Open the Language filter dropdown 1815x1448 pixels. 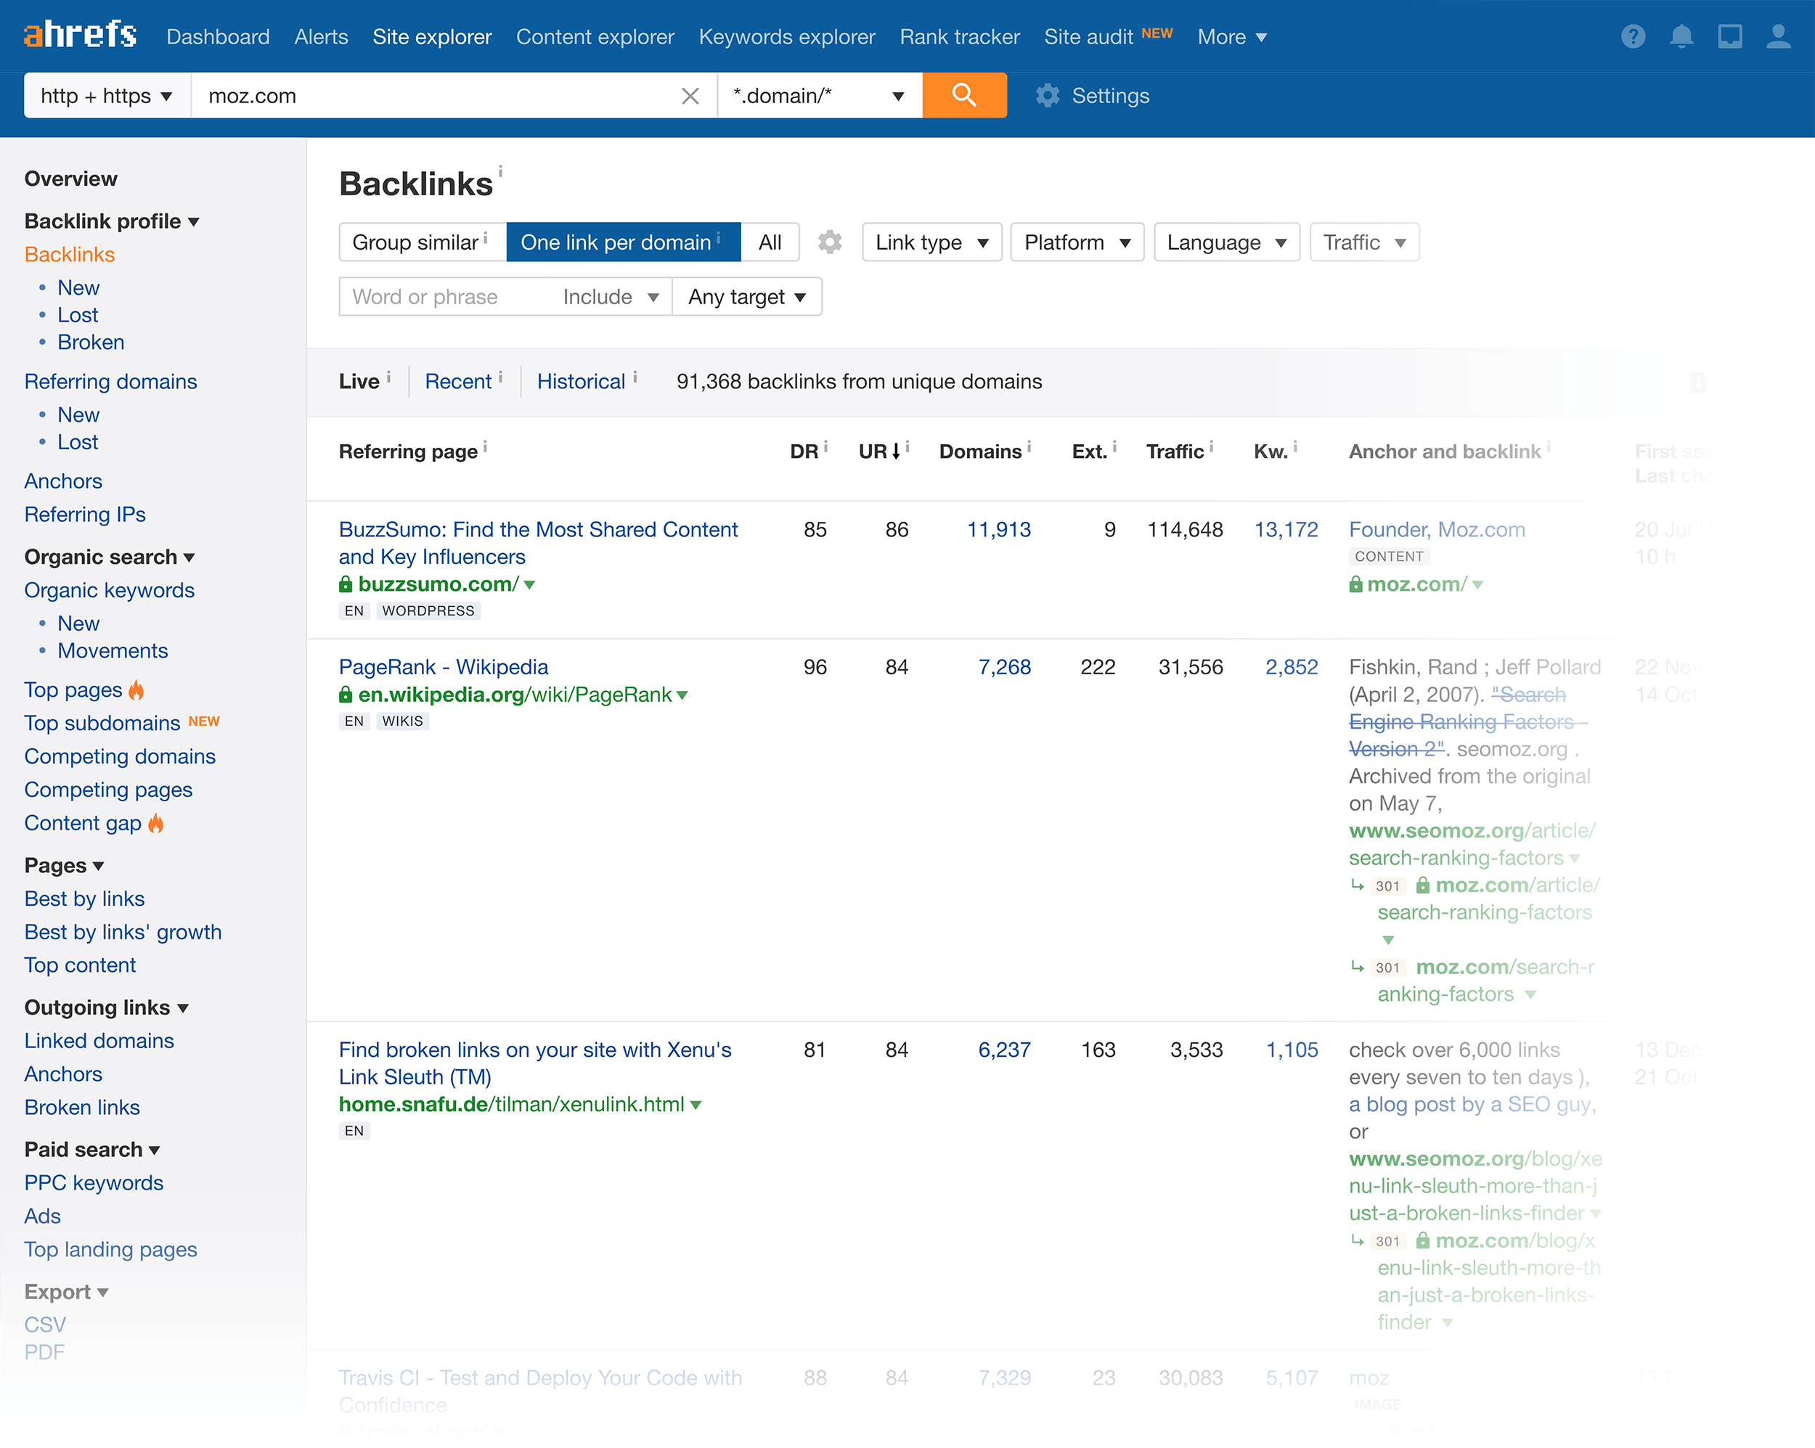(1226, 242)
